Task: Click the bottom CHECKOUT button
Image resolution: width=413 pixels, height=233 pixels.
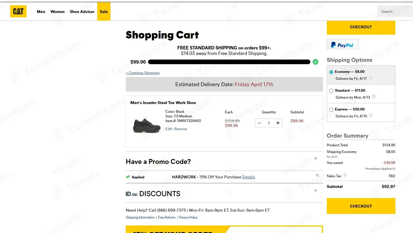Action: tap(361, 206)
